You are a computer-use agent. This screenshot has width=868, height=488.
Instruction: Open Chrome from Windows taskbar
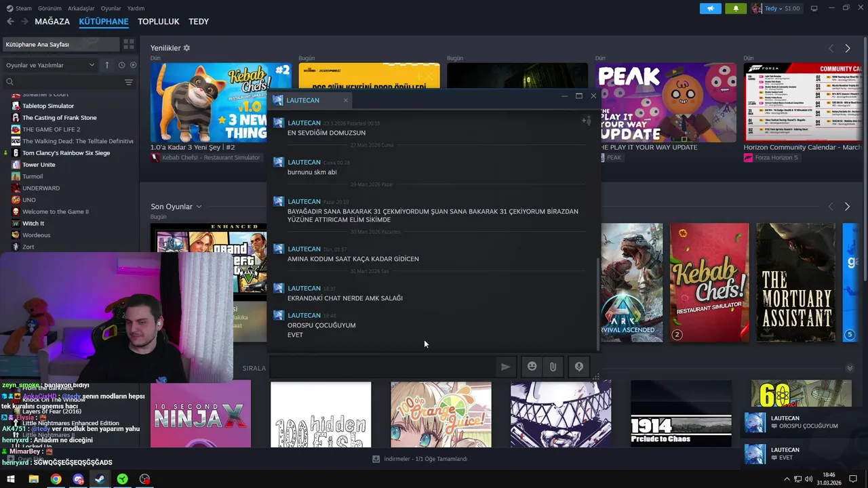pos(56,479)
